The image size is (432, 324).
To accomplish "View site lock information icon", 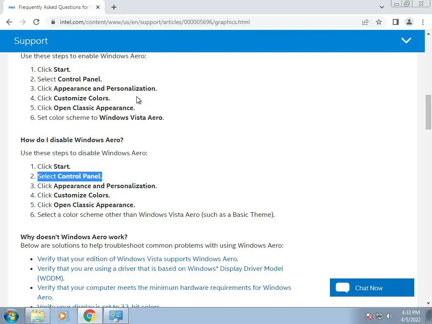I will click(x=53, y=22).
